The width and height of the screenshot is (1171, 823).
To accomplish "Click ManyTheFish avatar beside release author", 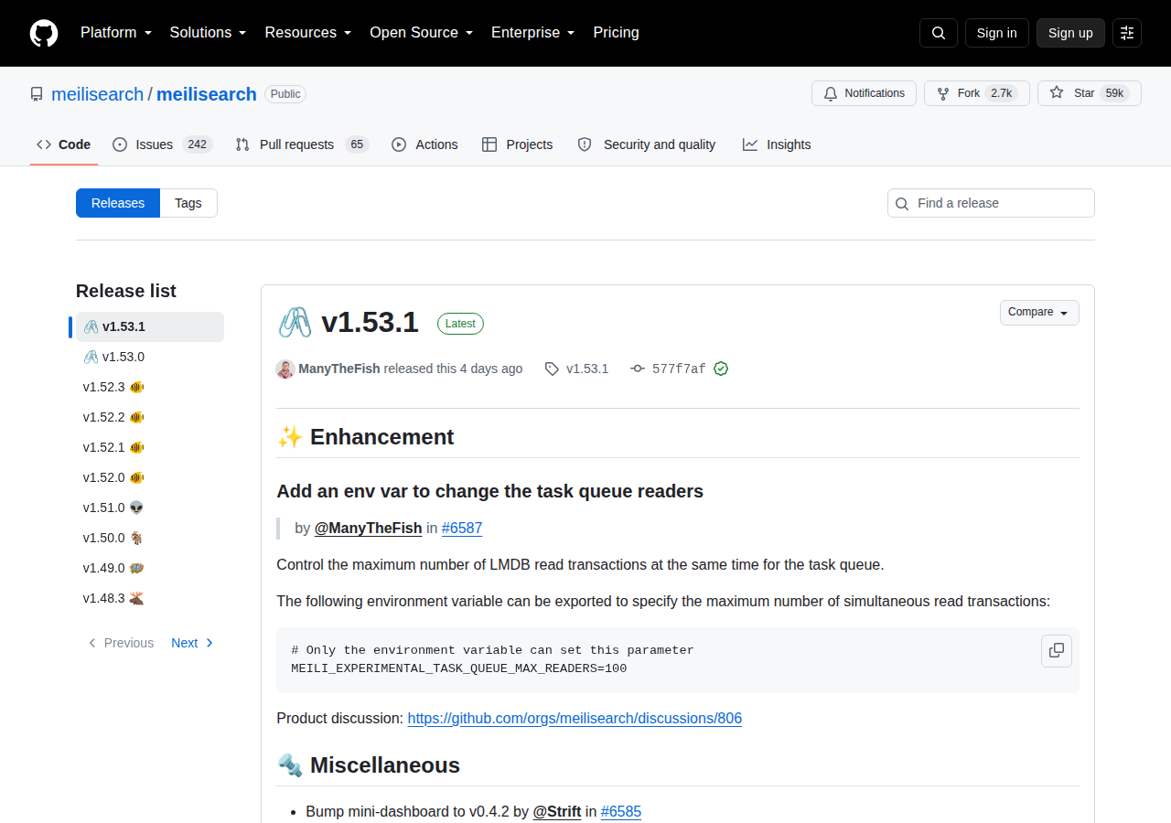I will pyautogui.click(x=285, y=369).
